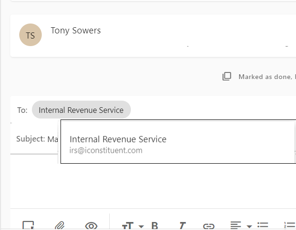Click the To: label in recipient row
This screenshot has width=296, height=230.
22,110
